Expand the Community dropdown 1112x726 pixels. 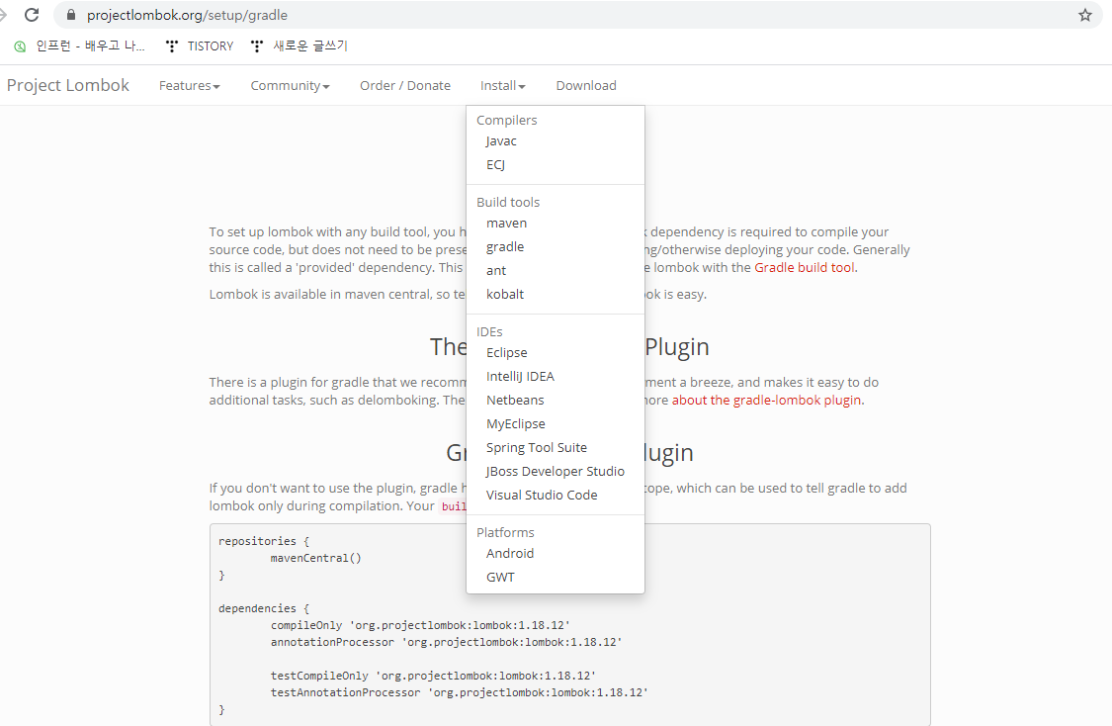pos(290,86)
